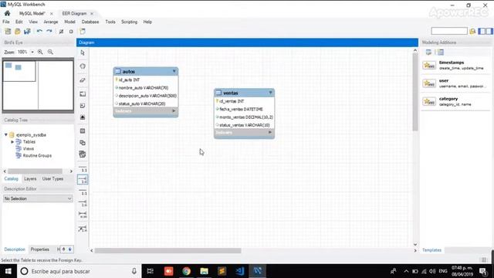Open the File menu
494x278 pixels.
(x=6, y=22)
